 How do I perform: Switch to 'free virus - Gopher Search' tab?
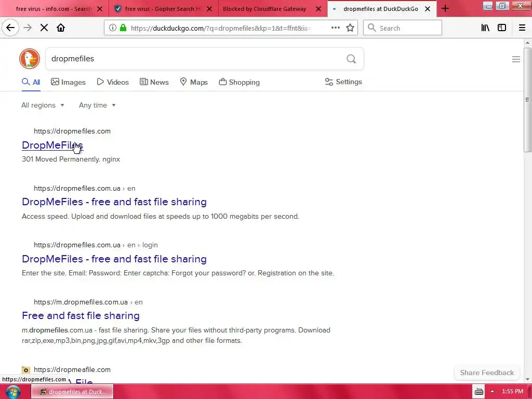tap(162, 9)
